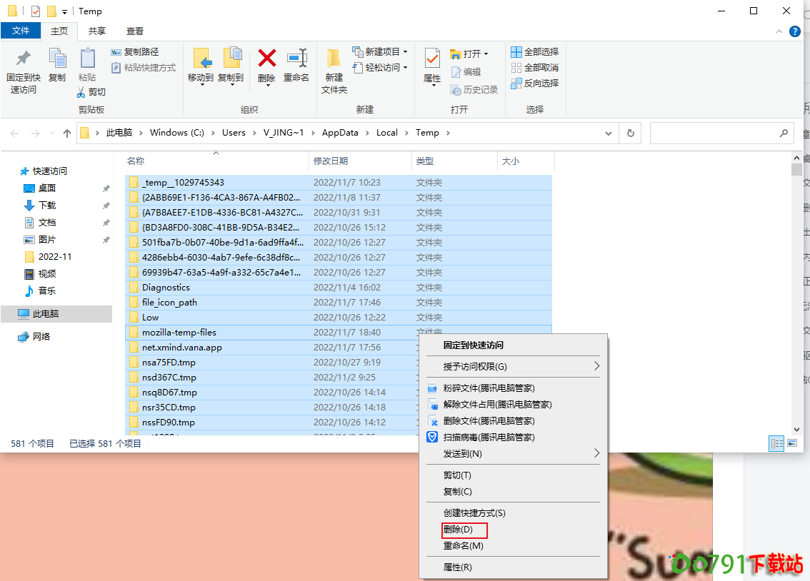
Task: Click Invert Selection (反向选择) in ribbon
Action: point(534,84)
